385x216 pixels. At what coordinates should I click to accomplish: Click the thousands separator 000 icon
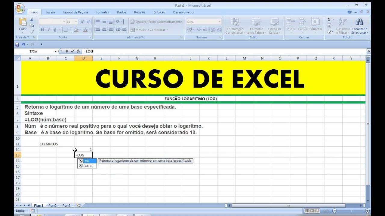(205, 30)
